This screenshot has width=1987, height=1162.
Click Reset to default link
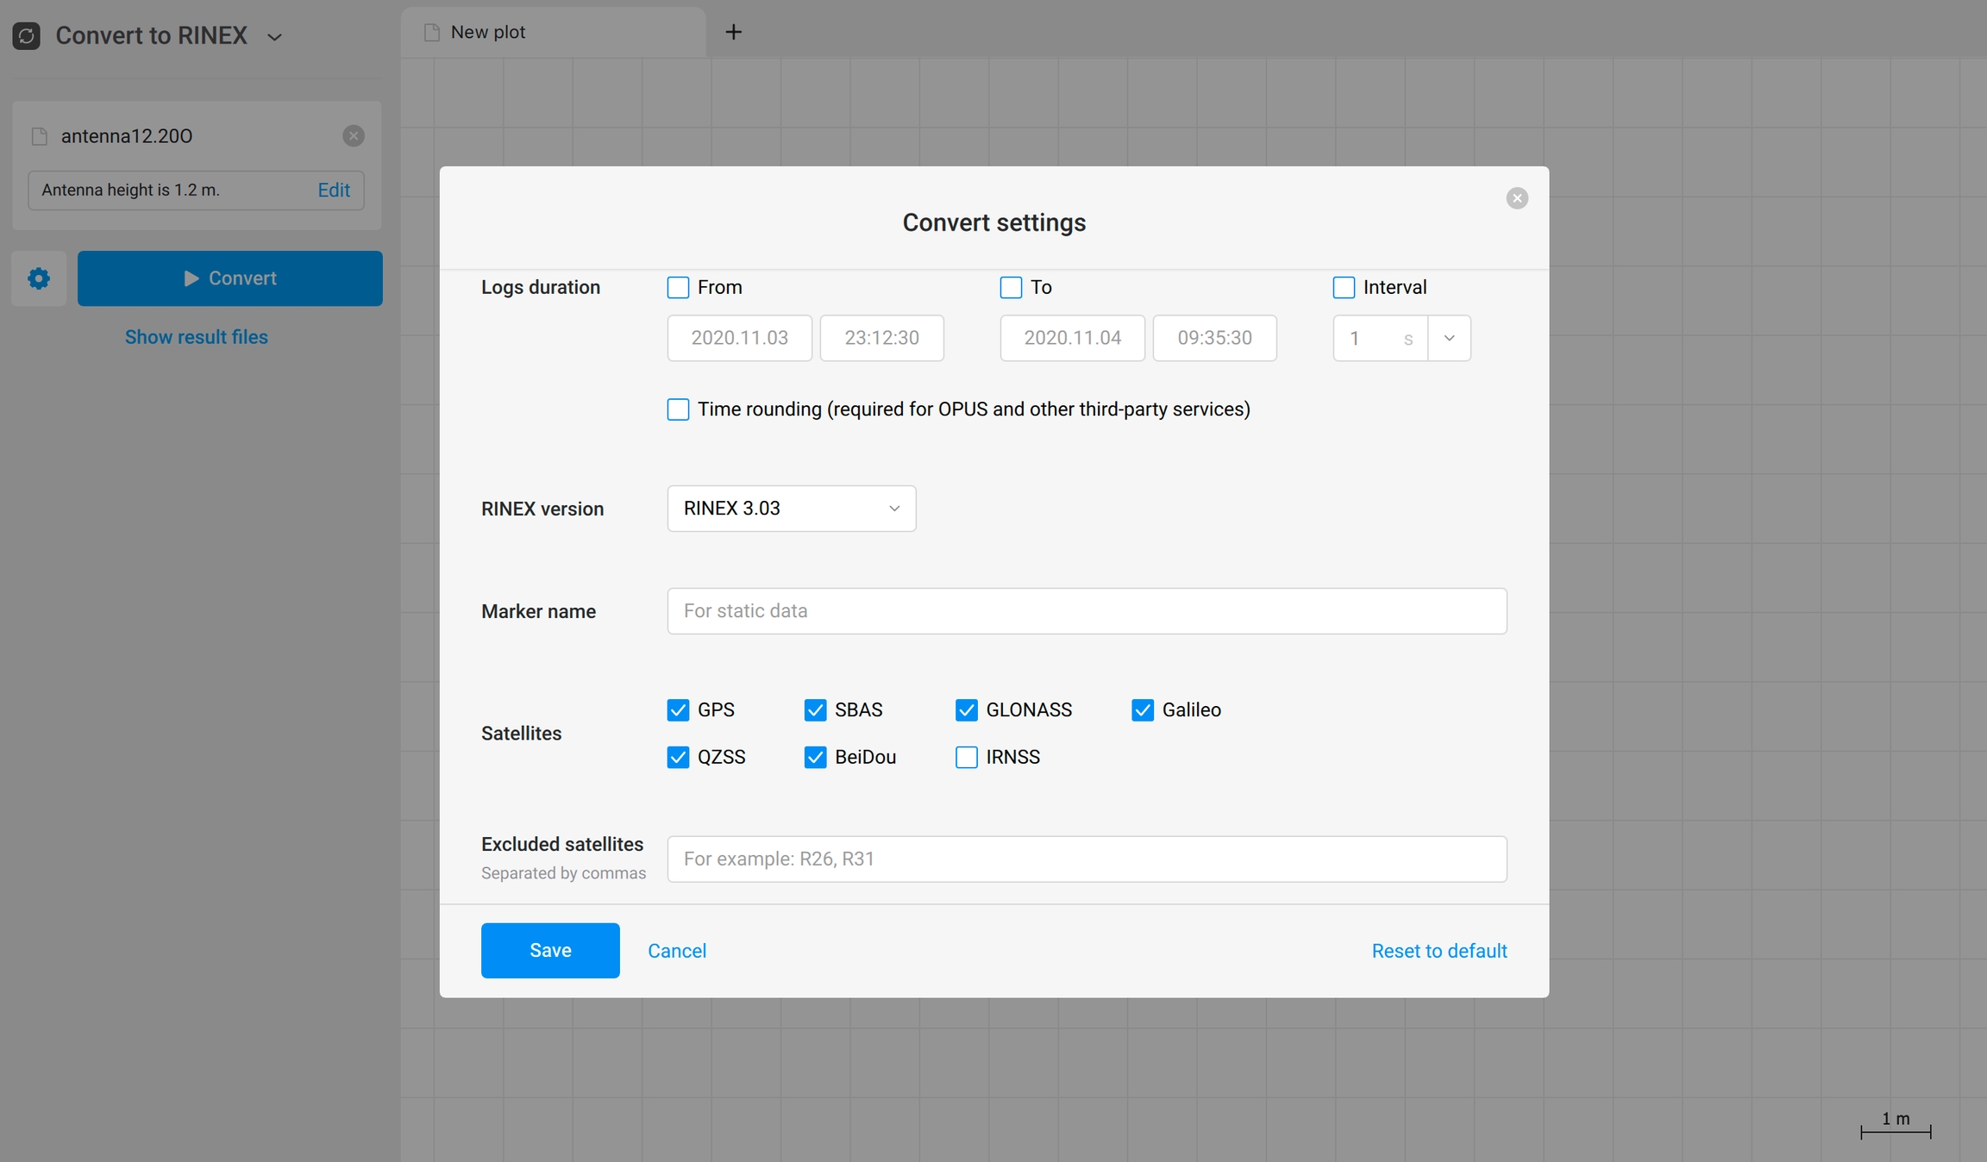[1439, 950]
